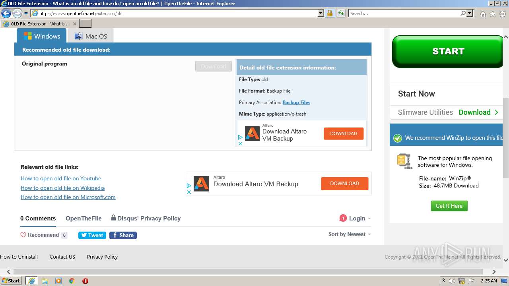Click the security lock icon
This screenshot has width=509, height=286.
[x=330, y=13]
